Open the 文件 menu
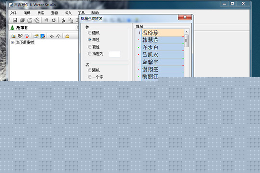260x173 pixels. 13,13
